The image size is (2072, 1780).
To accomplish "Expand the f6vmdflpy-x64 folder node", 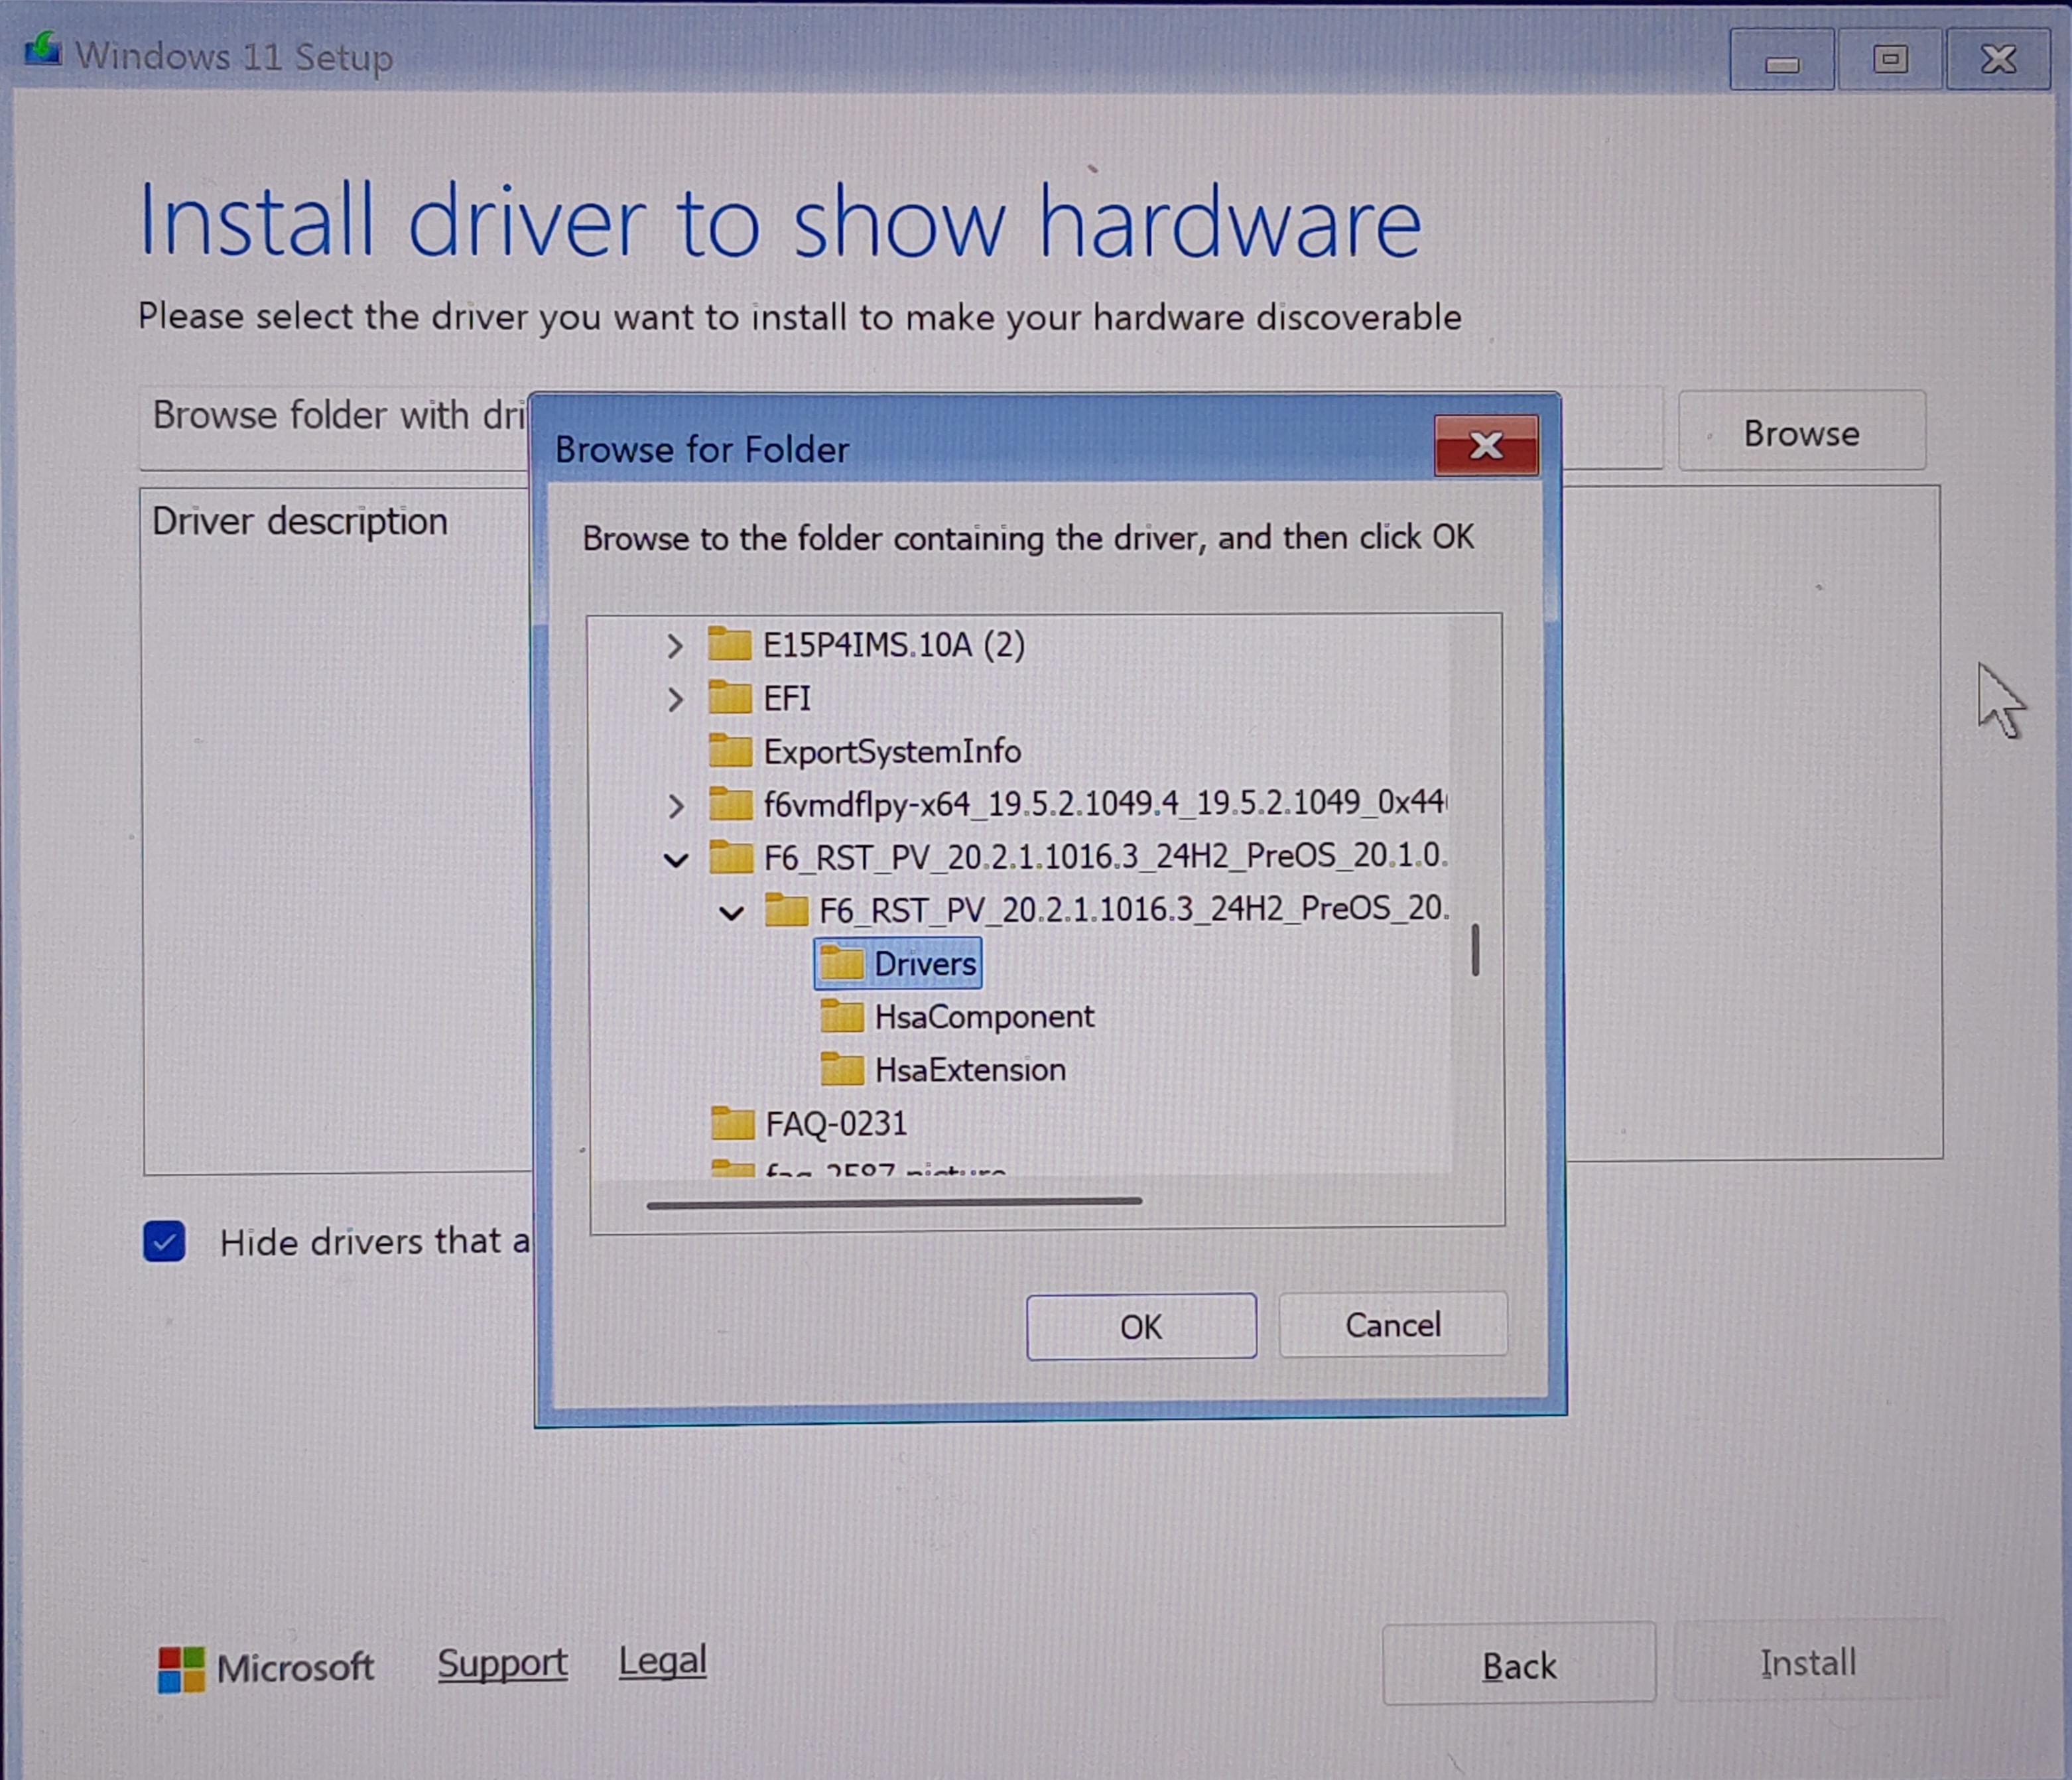I will [x=676, y=805].
